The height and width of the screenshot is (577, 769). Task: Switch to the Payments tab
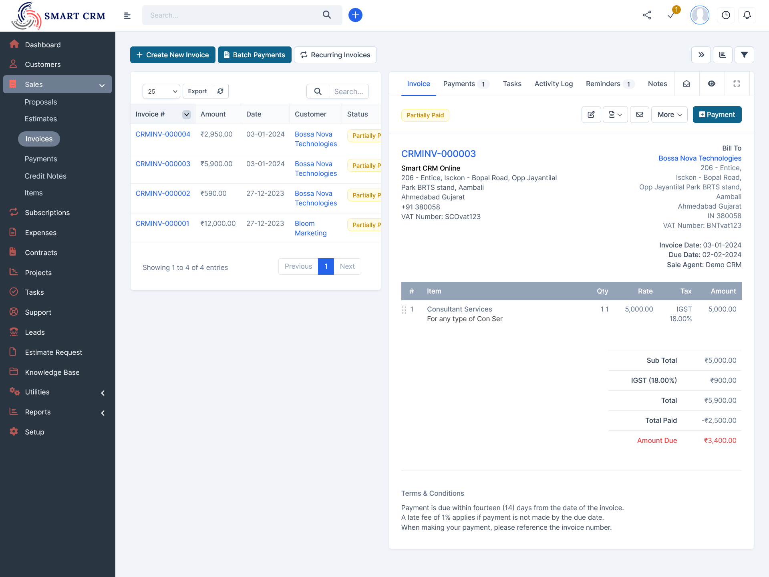coord(459,84)
